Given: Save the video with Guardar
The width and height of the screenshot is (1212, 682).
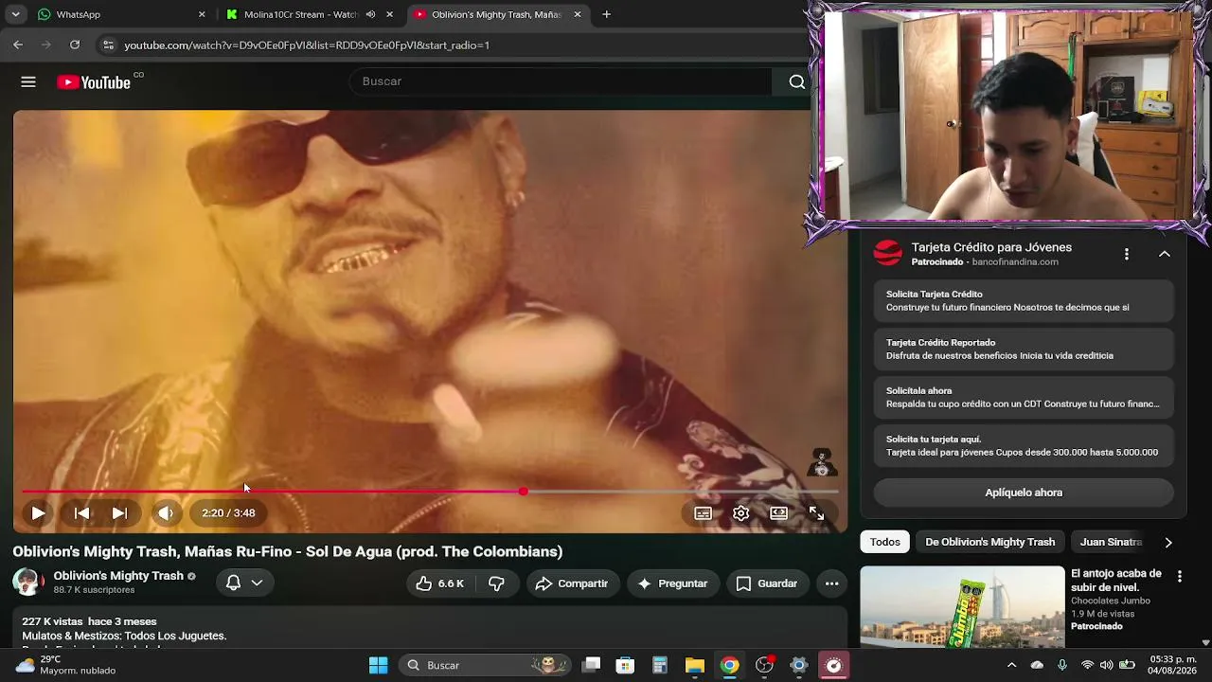Looking at the screenshot, I should [767, 583].
